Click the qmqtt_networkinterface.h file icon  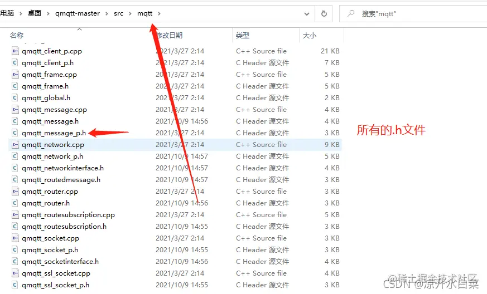[15, 168]
